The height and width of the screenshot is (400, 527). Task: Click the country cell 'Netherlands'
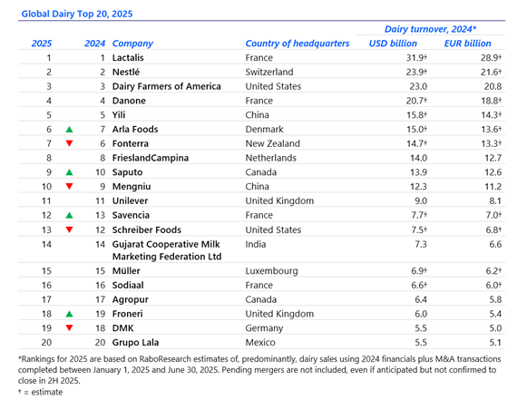click(271, 158)
